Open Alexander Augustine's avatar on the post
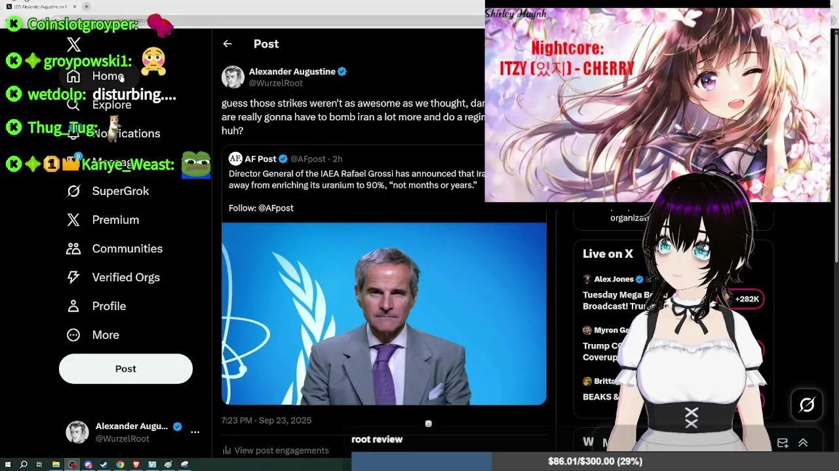The image size is (839, 471). (x=233, y=77)
